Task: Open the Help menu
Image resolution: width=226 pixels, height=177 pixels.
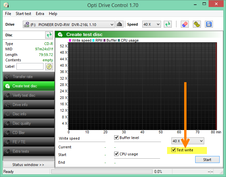Action: pyautogui.click(x=53, y=14)
